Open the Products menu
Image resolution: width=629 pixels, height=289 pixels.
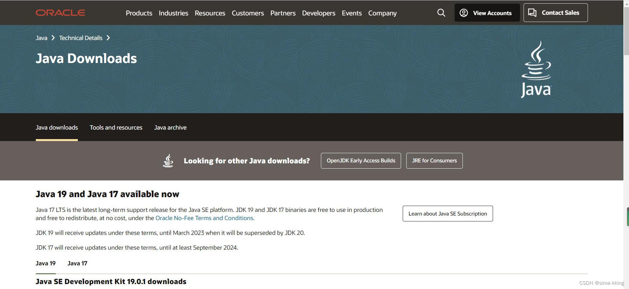(139, 13)
